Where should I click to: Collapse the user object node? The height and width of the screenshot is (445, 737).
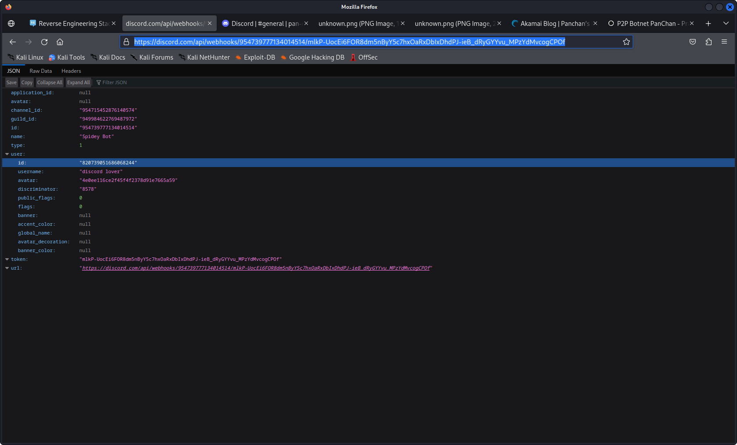(7, 154)
